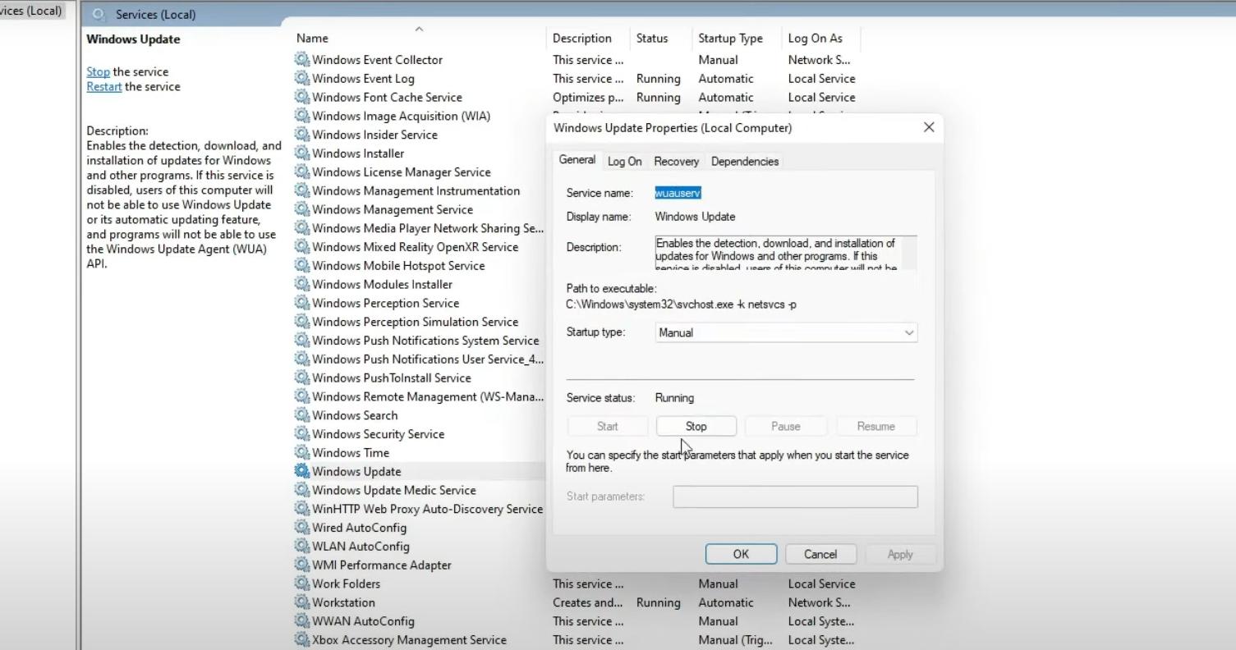Screen dimensions: 1236x650
Task: Click the 'Local Service' cell in Work Folders row
Action: click(x=821, y=584)
